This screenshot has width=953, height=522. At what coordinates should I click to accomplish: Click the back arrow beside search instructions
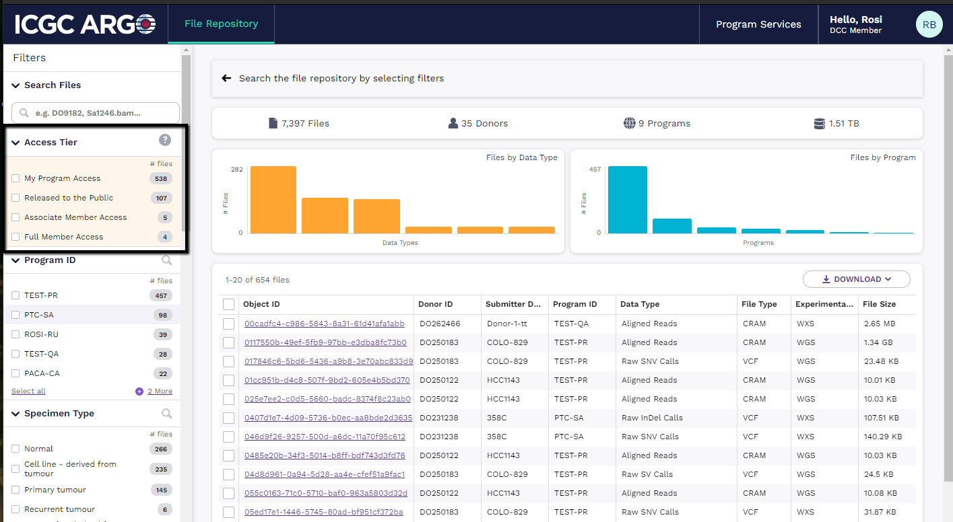[226, 78]
